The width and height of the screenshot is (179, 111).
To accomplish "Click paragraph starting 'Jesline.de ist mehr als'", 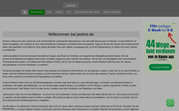I will [x=71, y=97].
